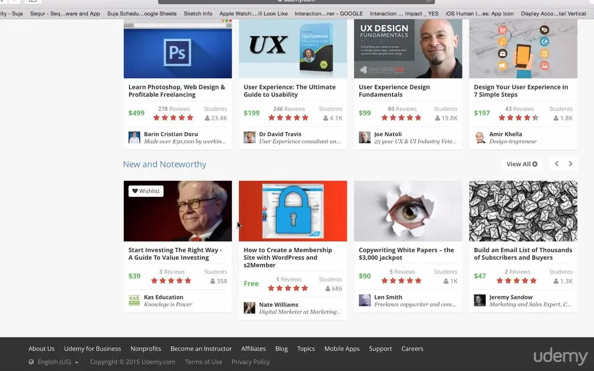Open the Blog footer link
This screenshot has width=594, height=371.
click(x=282, y=349)
